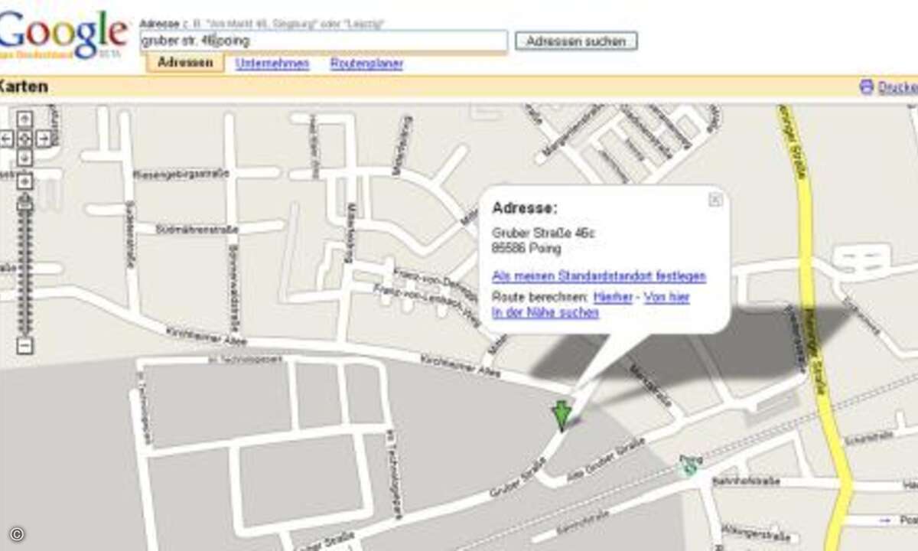This screenshot has height=551, width=918.
Task: Click the Adressen suchen button
Action: point(576,41)
